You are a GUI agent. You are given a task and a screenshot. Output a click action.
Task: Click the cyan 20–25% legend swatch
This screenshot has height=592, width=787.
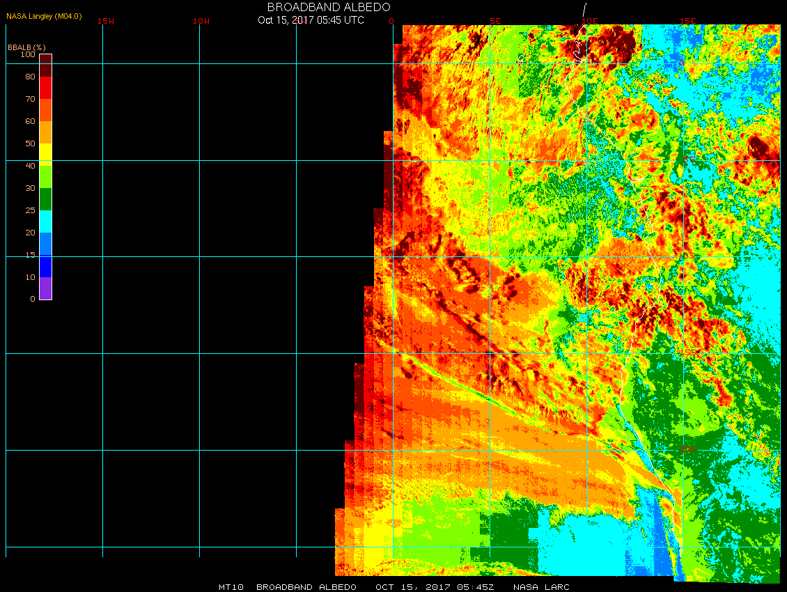[x=45, y=221]
